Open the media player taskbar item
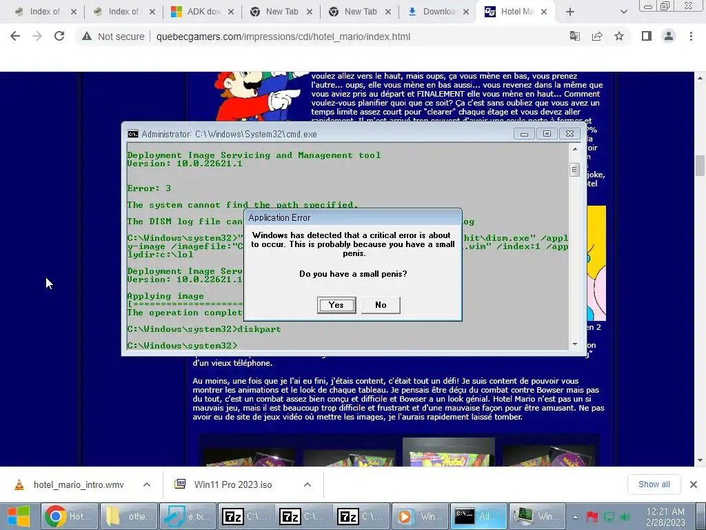 pos(420,516)
